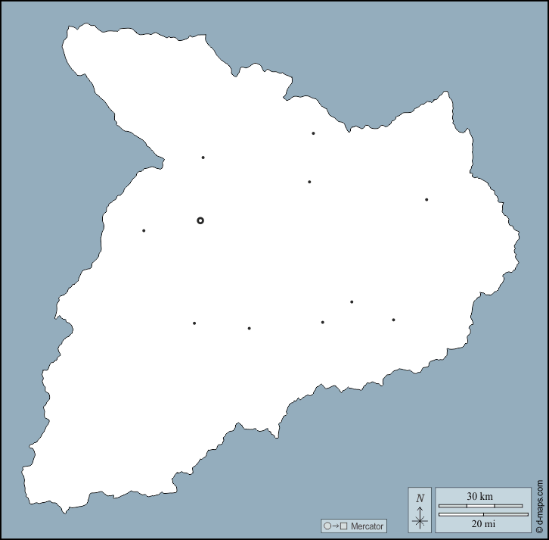This screenshot has height=540, width=549.
Task: Click the dot just below the northernmost dot
Action: click(309, 182)
